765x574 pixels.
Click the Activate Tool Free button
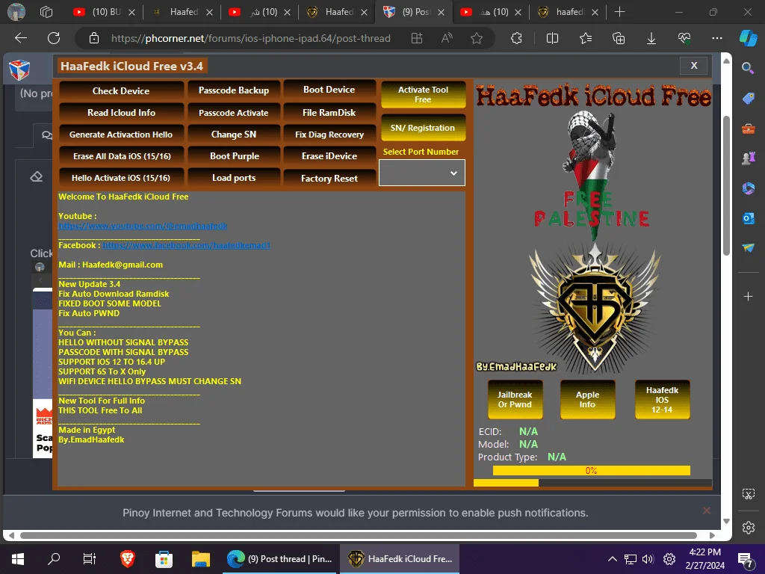tap(423, 95)
